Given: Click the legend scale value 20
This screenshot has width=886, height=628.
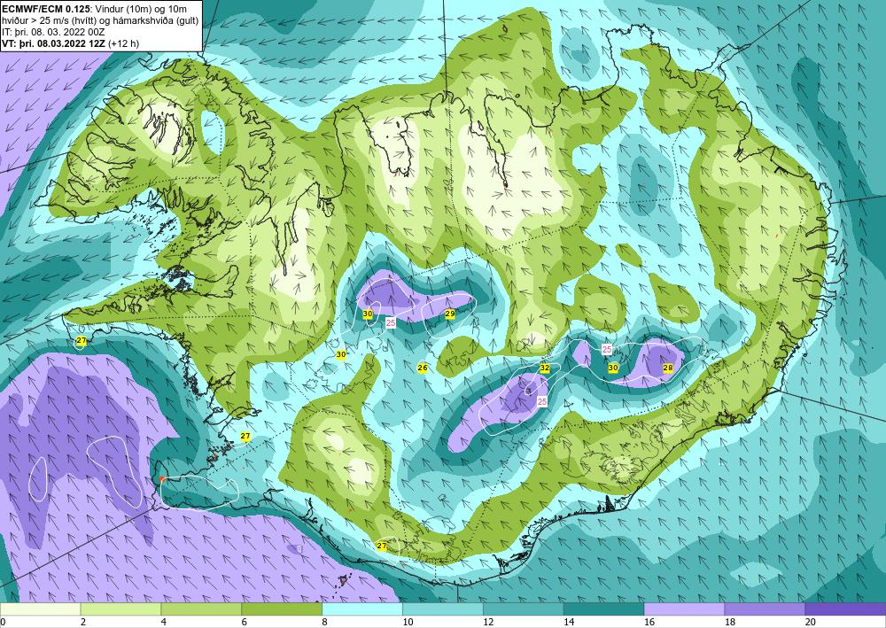Looking at the screenshot, I should pos(811,623).
